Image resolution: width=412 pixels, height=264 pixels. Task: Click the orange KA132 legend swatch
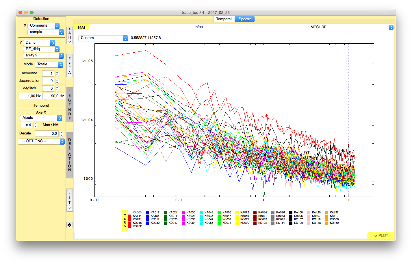tap(326, 213)
